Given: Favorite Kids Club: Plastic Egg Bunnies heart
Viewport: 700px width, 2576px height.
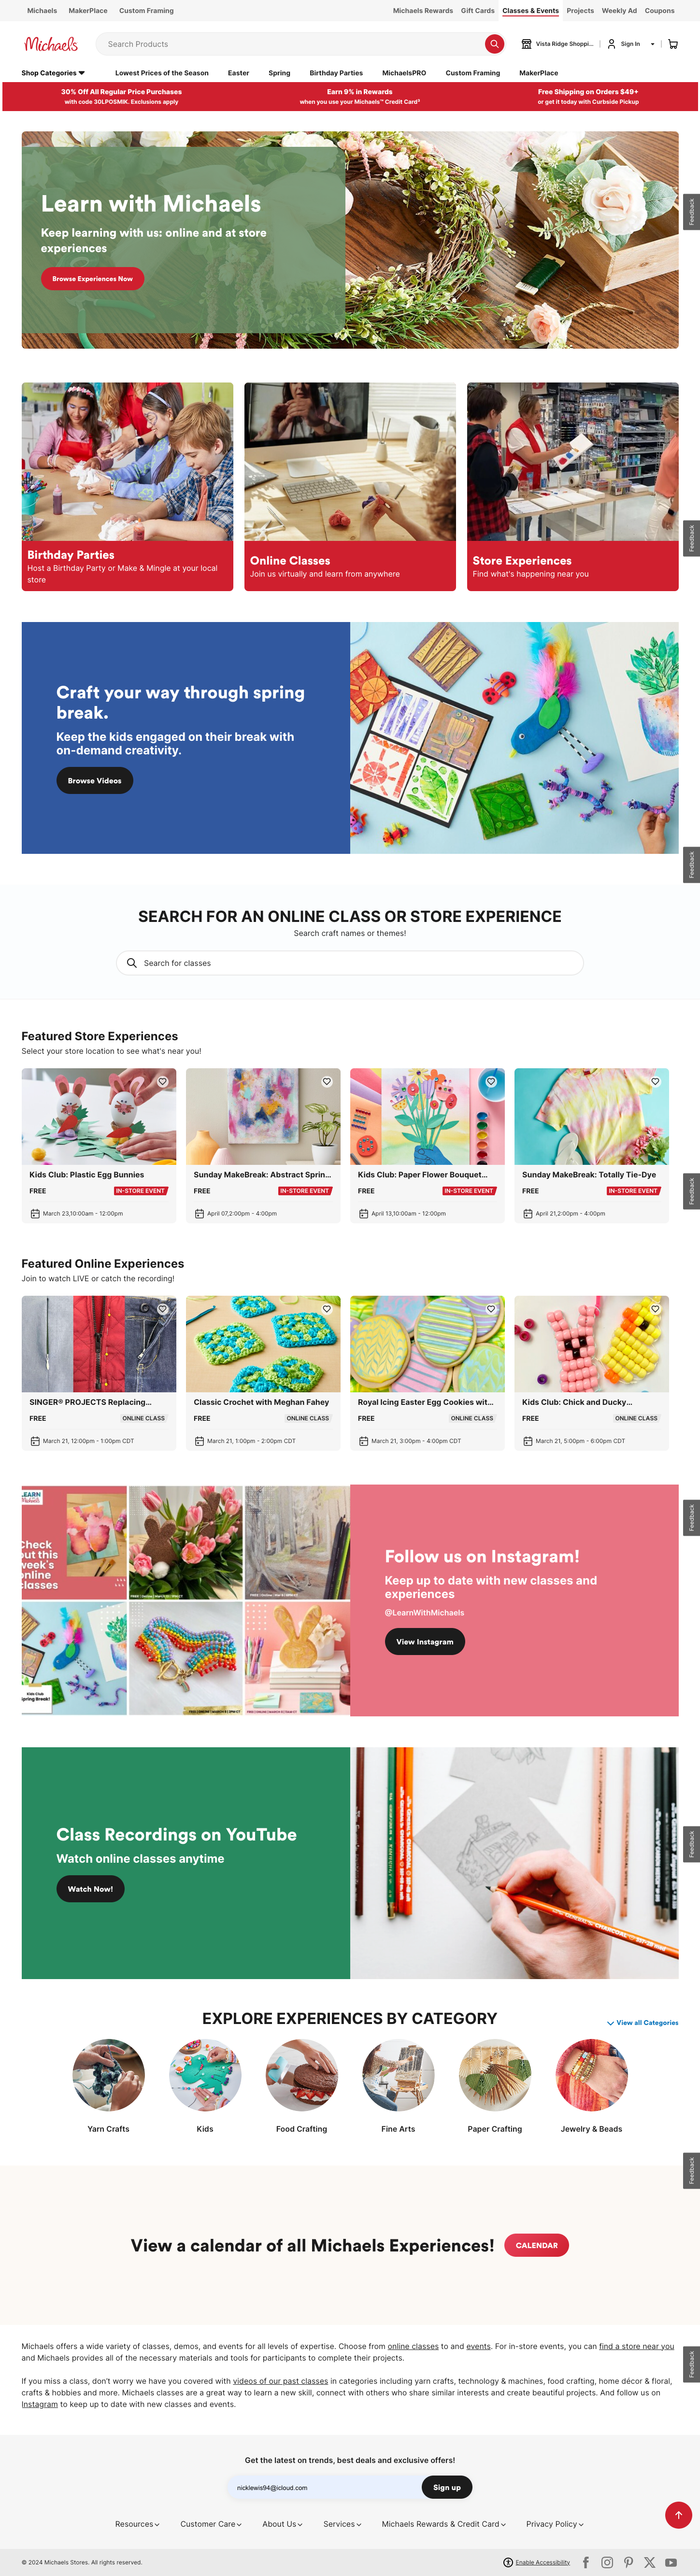Looking at the screenshot, I should point(162,1081).
